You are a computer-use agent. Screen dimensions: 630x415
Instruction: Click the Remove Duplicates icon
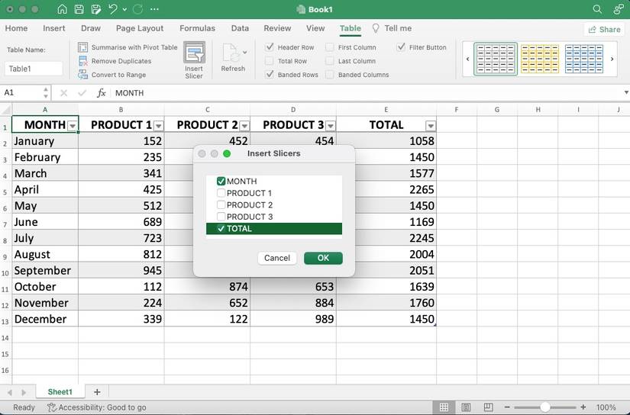pyautogui.click(x=83, y=61)
